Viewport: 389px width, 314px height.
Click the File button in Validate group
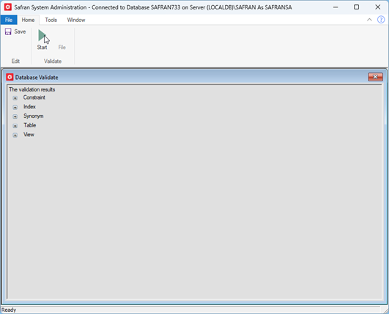pyautogui.click(x=62, y=47)
